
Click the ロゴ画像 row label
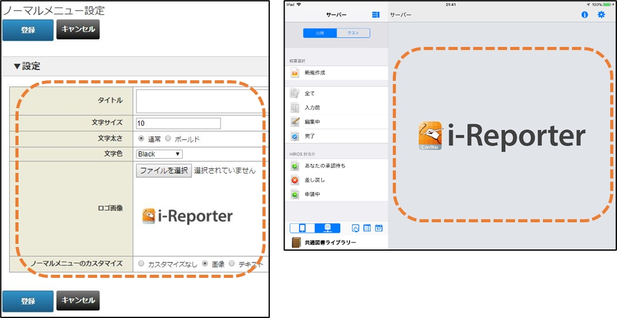[x=110, y=208]
